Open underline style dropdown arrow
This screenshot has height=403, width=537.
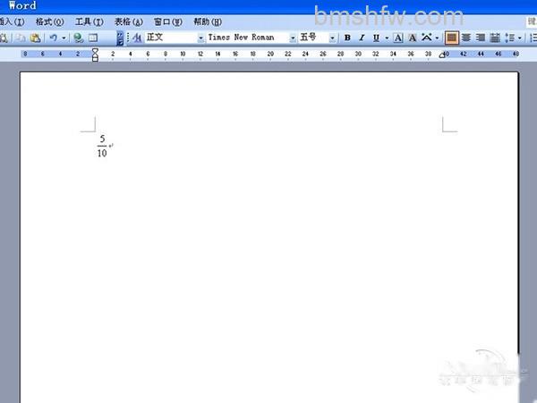pos(387,38)
